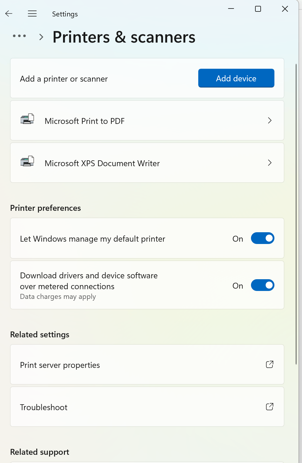Click the breadcrumb ellipsis icon
The width and height of the screenshot is (302, 463).
[x=19, y=36]
